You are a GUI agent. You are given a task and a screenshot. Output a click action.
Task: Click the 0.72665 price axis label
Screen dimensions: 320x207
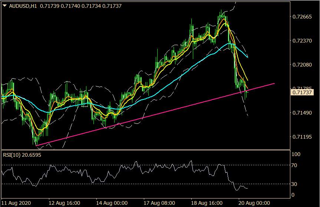(x=302, y=17)
